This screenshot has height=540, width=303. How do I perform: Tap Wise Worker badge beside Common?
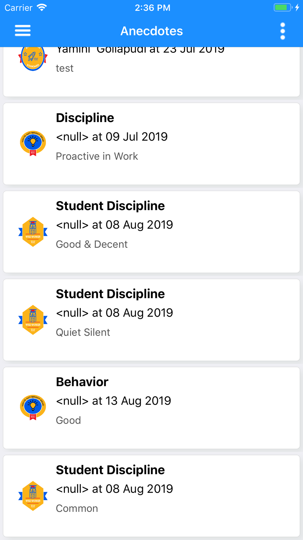pos(33,496)
